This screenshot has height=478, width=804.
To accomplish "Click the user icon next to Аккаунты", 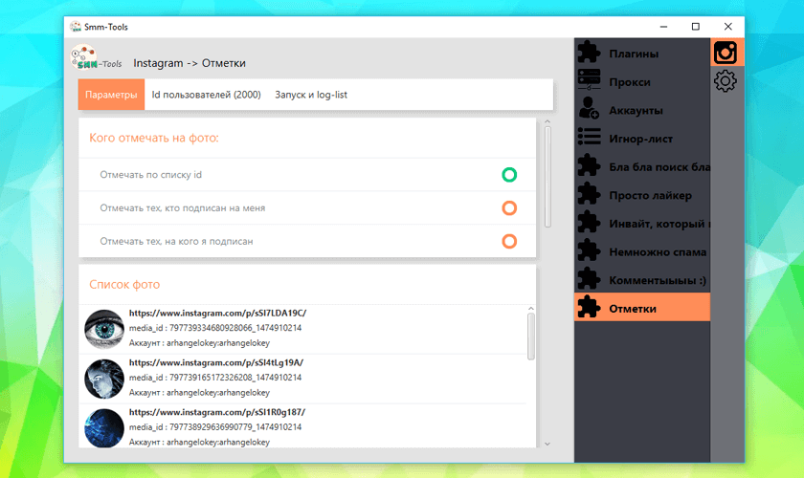I will coord(590,110).
